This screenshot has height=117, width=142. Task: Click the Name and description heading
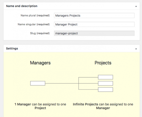pos(22,6)
